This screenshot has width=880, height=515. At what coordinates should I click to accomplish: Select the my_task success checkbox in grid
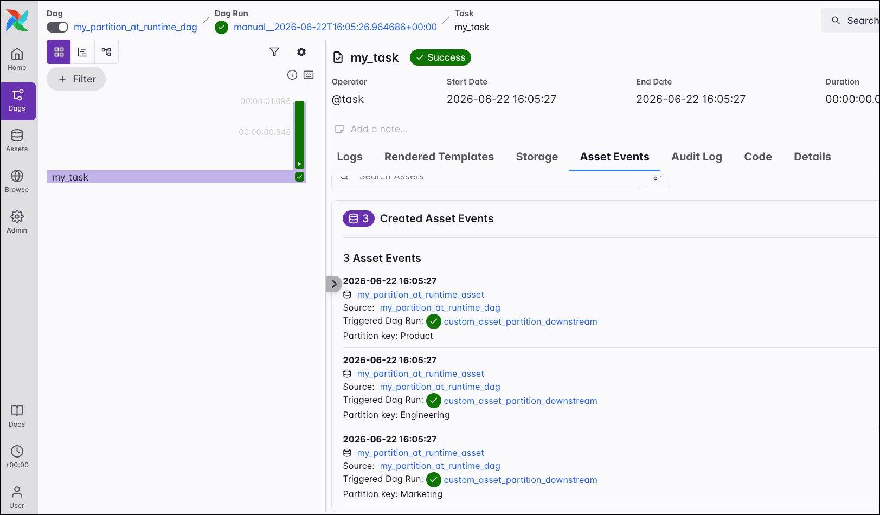[299, 177]
